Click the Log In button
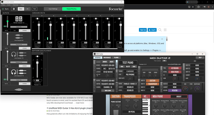This screenshot has width=214, height=115. pos(152,30)
